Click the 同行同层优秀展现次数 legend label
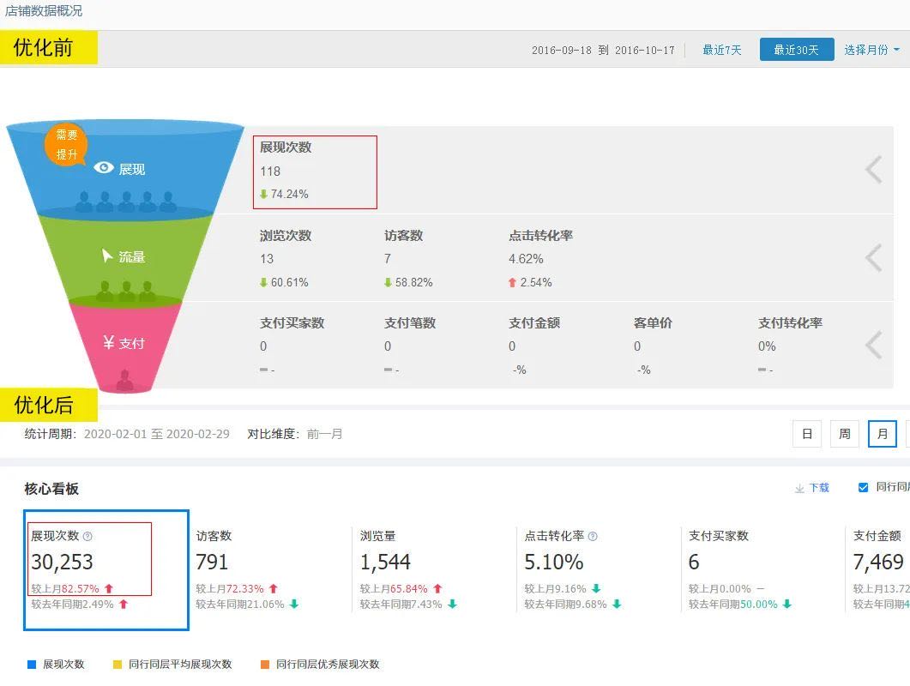 click(328, 665)
